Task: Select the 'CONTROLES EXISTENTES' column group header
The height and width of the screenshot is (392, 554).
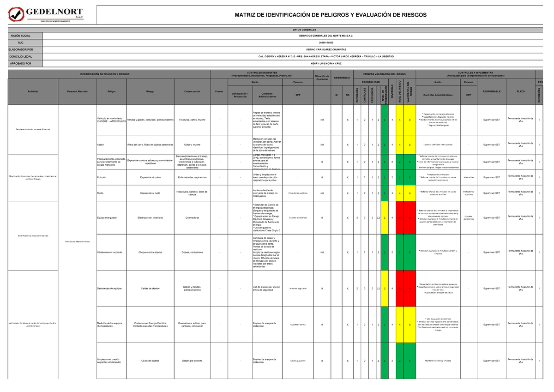Action: (261, 74)
